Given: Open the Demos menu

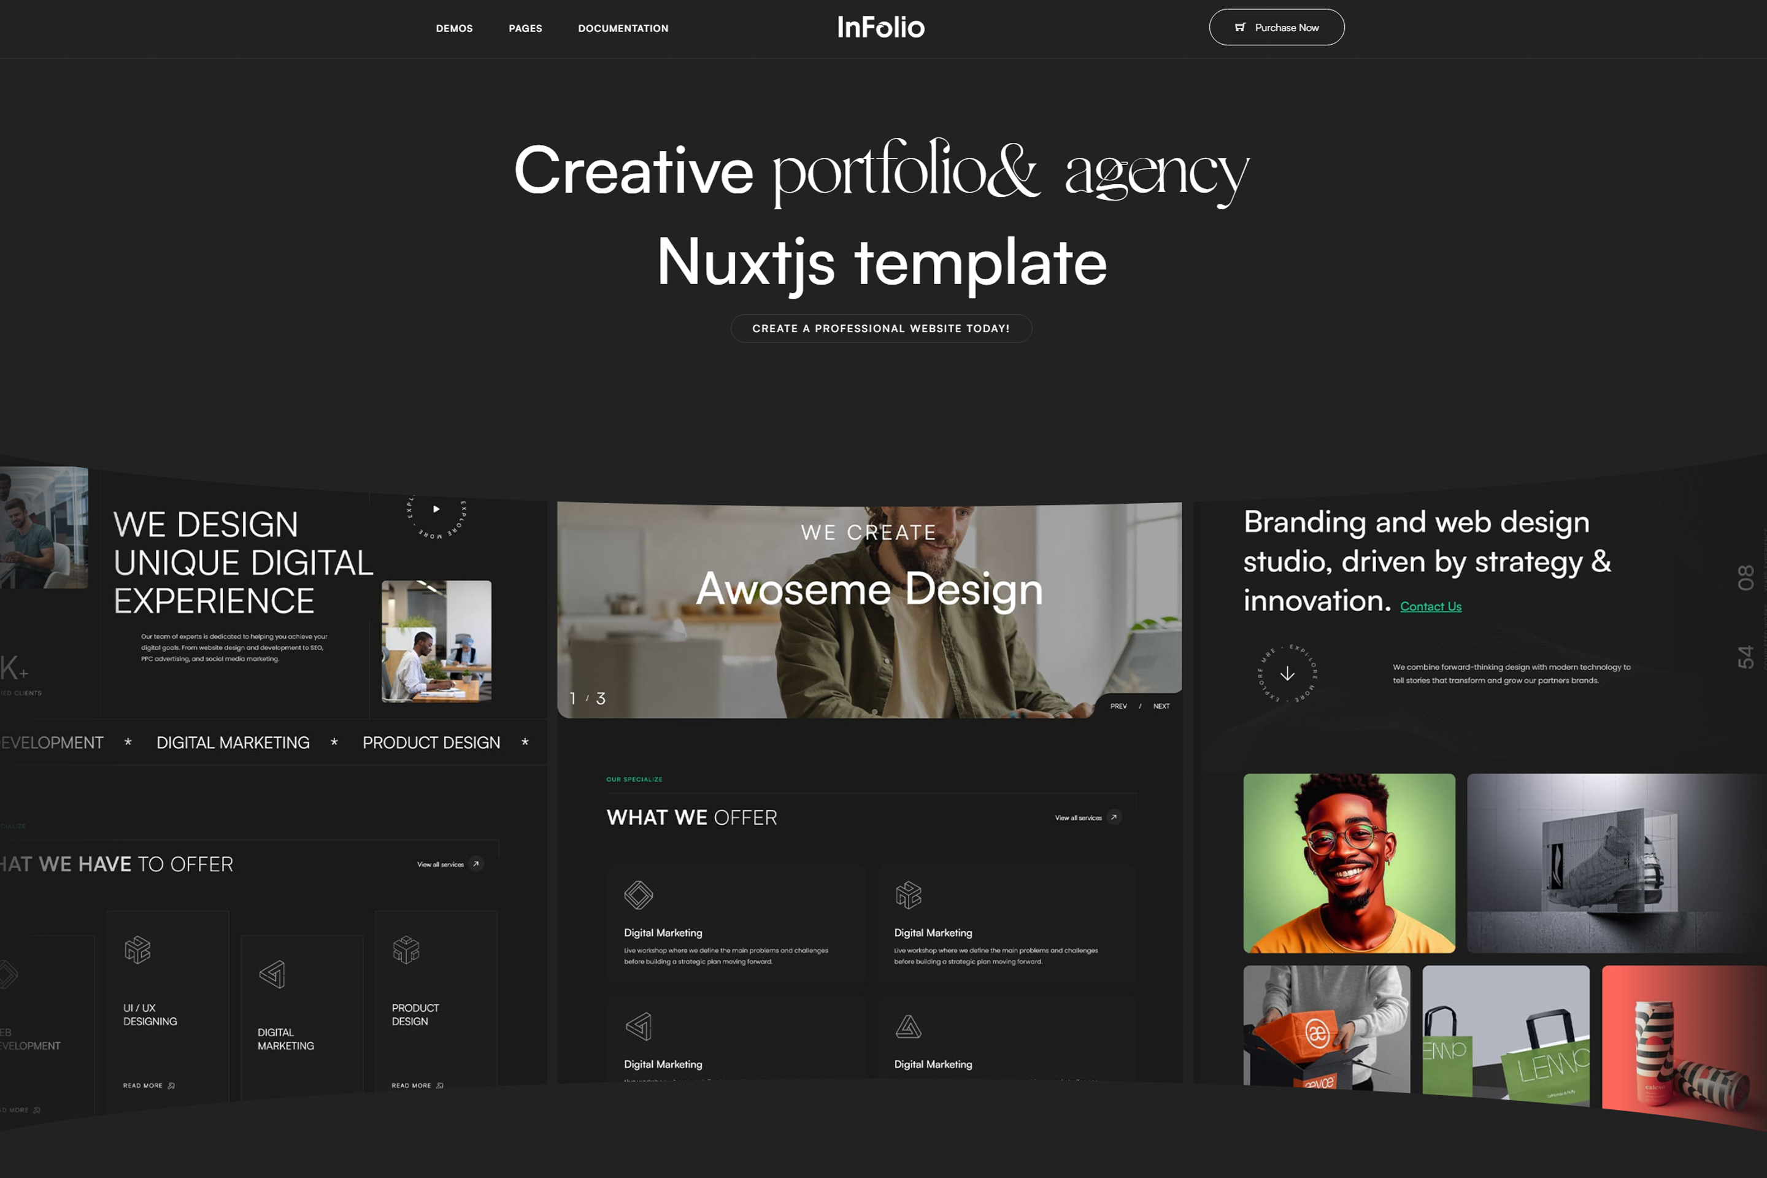Looking at the screenshot, I should point(454,29).
